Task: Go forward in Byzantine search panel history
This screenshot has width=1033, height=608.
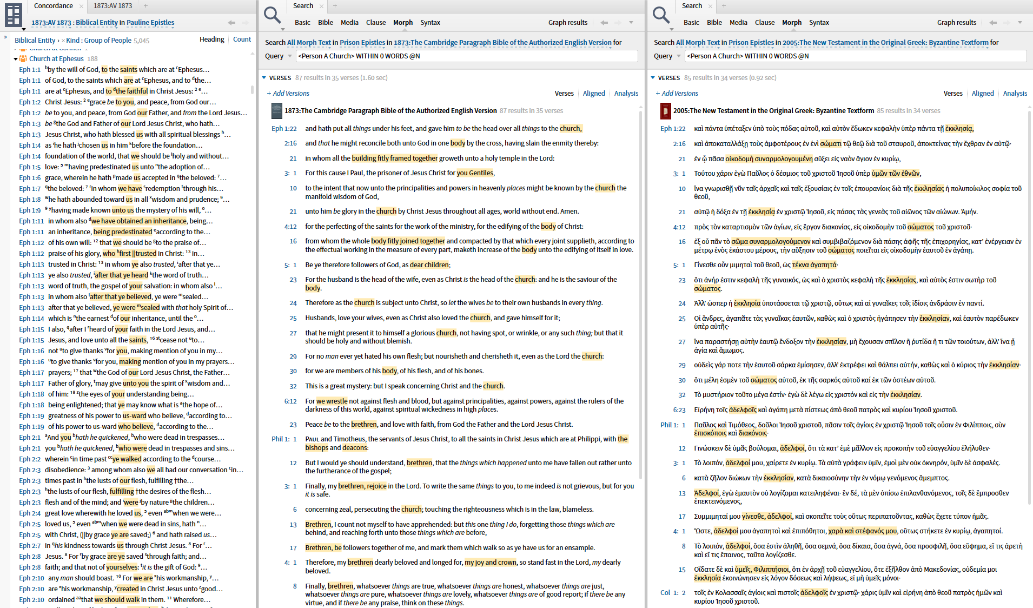Action: click(1006, 23)
